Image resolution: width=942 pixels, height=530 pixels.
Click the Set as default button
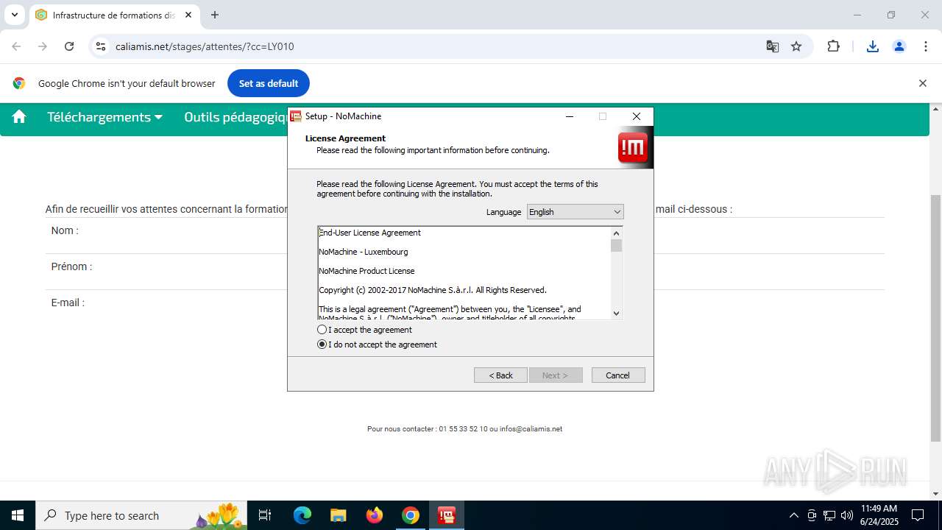pyautogui.click(x=269, y=83)
